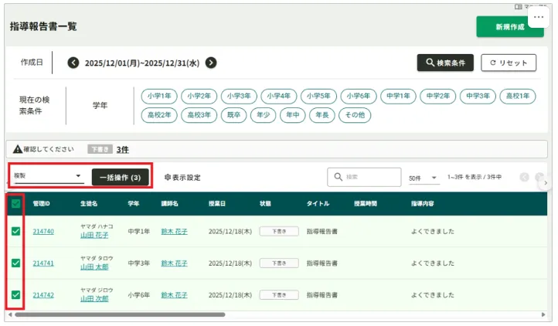Click the 新規作成 button
Viewport: 558px width, 326px height.
509,27
